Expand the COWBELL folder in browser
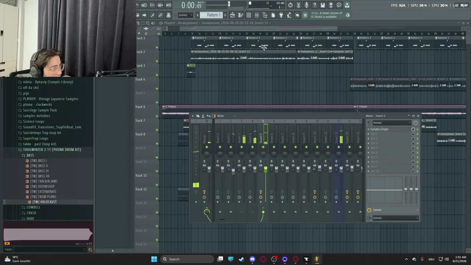This screenshot has width=471, height=265. pyautogui.click(x=33, y=208)
